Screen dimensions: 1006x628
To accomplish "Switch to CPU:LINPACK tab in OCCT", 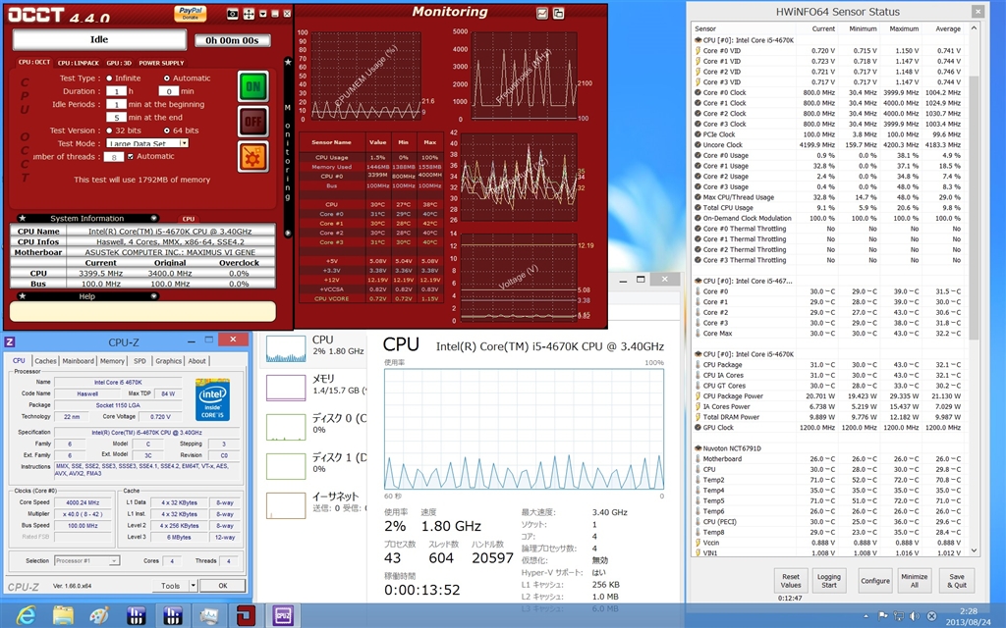I will tap(79, 63).
